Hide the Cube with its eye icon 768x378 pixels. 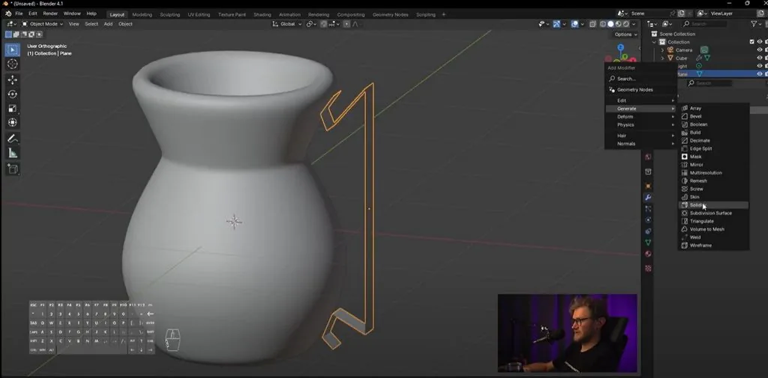click(760, 58)
